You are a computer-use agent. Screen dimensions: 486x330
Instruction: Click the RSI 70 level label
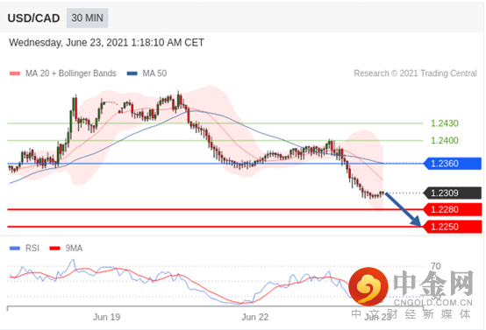click(435, 266)
